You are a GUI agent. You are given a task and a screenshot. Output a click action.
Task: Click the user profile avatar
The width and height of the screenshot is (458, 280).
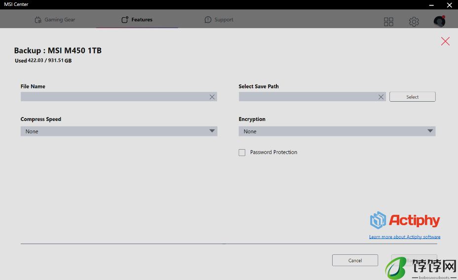439,21
